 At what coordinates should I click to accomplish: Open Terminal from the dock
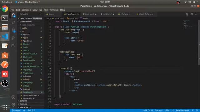click(5, 18)
